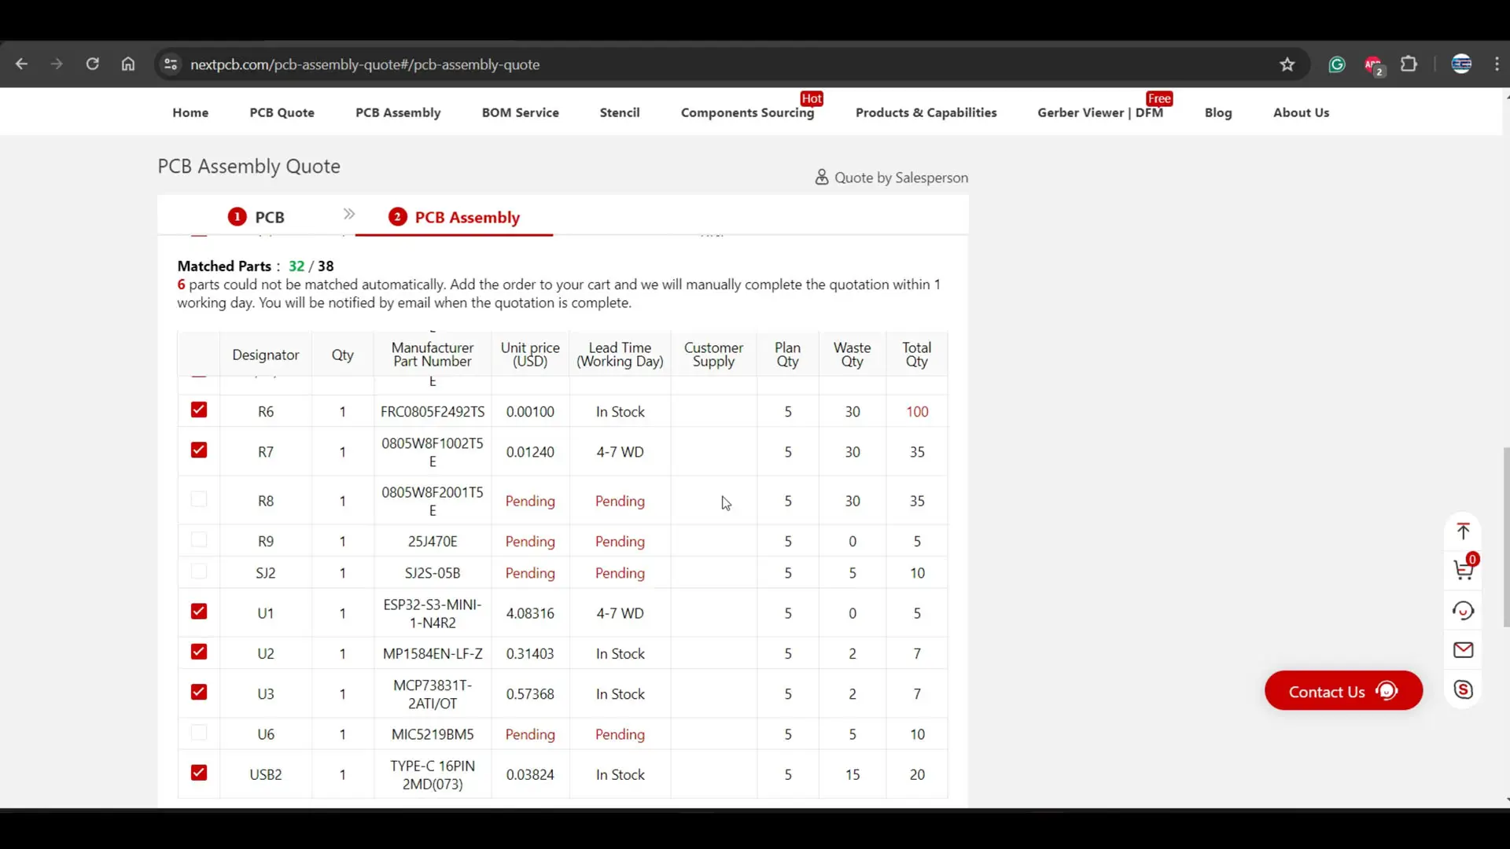Uncheck the U1 ESP32-S3-MINI checkbox
1510x849 pixels.
click(199, 612)
